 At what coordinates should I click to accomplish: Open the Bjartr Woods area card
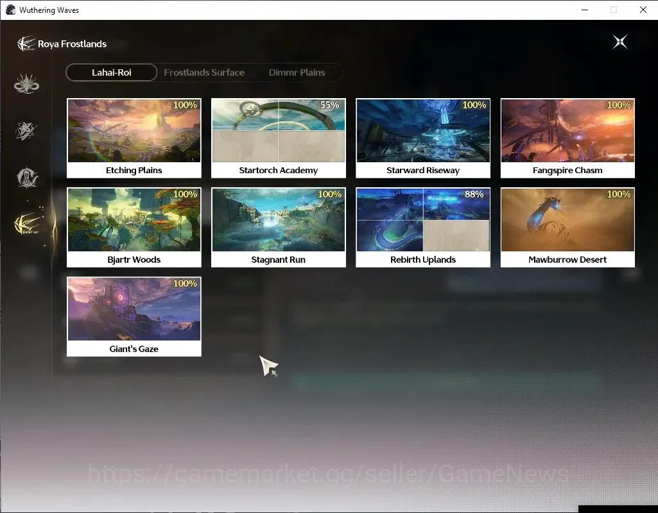[x=134, y=228]
